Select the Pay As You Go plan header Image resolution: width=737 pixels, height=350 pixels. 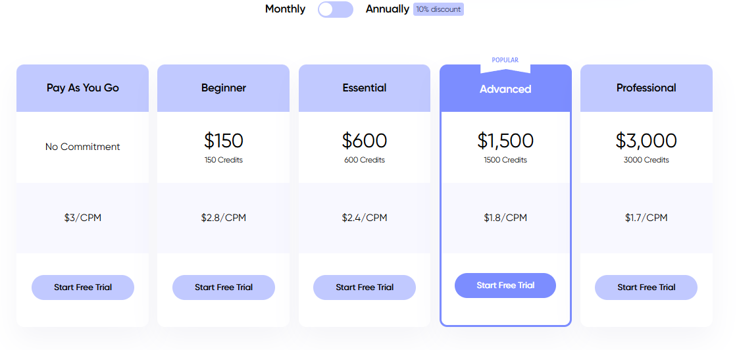click(83, 88)
